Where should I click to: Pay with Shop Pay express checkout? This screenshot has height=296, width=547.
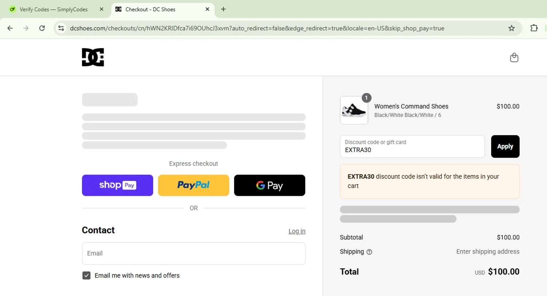point(117,185)
